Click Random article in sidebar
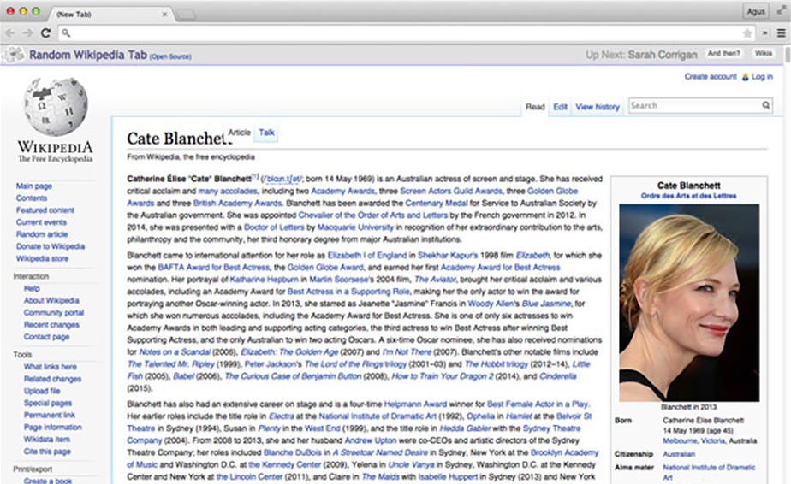 click(x=41, y=234)
